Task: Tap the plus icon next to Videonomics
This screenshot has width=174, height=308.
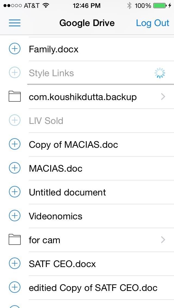Action: [x=15, y=216]
